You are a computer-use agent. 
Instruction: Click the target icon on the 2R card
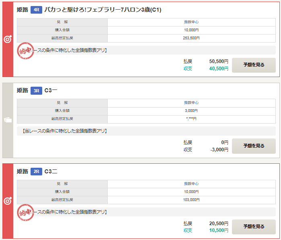pos(8,201)
